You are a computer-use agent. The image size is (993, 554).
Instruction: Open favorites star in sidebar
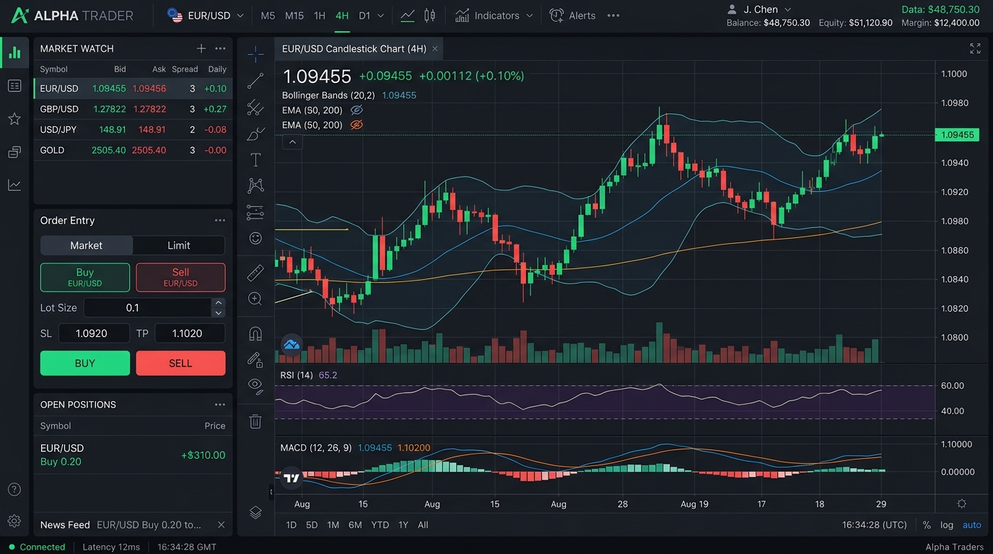point(14,118)
